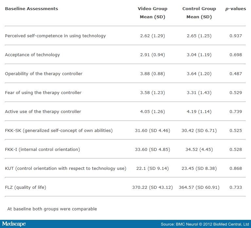Click the FKK-I internal control orientation label
This screenshot has width=251, height=228.
pos(42,150)
